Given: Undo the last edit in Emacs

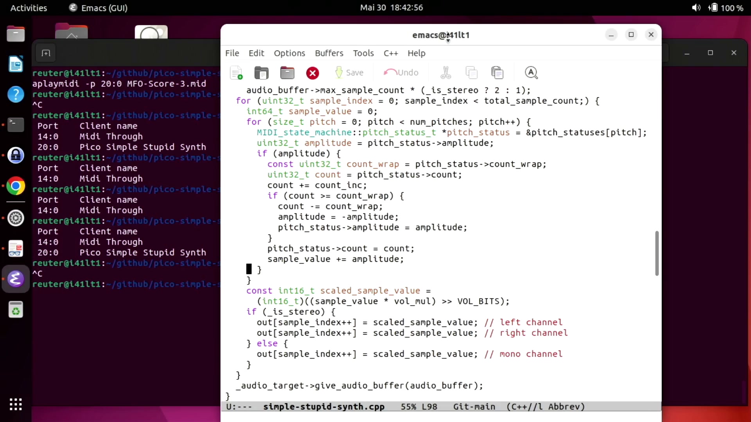Looking at the screenshot, I should 401,73.
